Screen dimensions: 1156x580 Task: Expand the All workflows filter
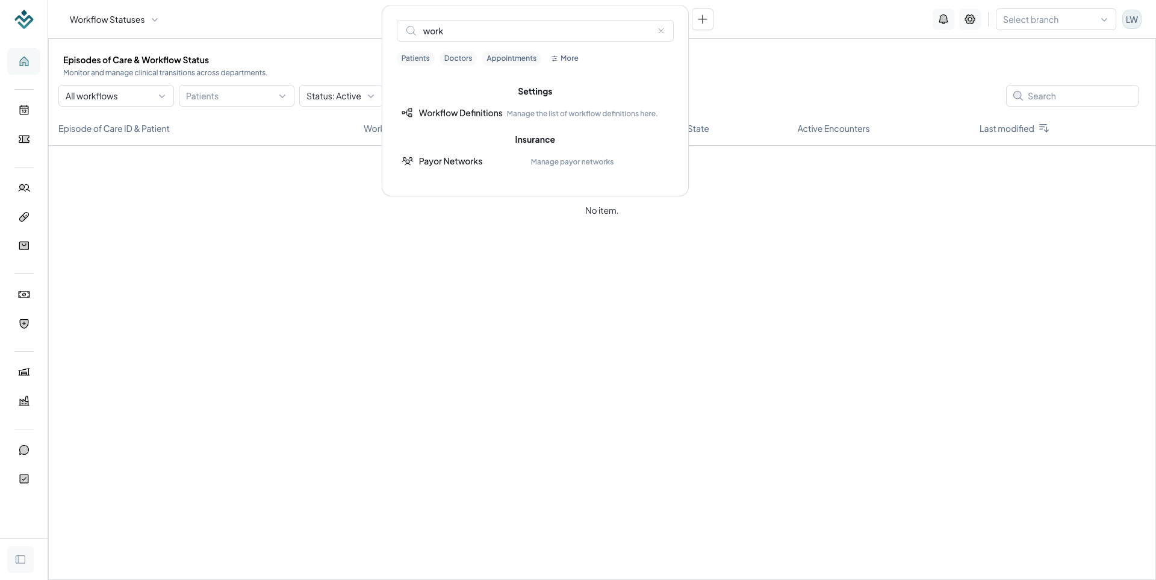click(116, 96)
